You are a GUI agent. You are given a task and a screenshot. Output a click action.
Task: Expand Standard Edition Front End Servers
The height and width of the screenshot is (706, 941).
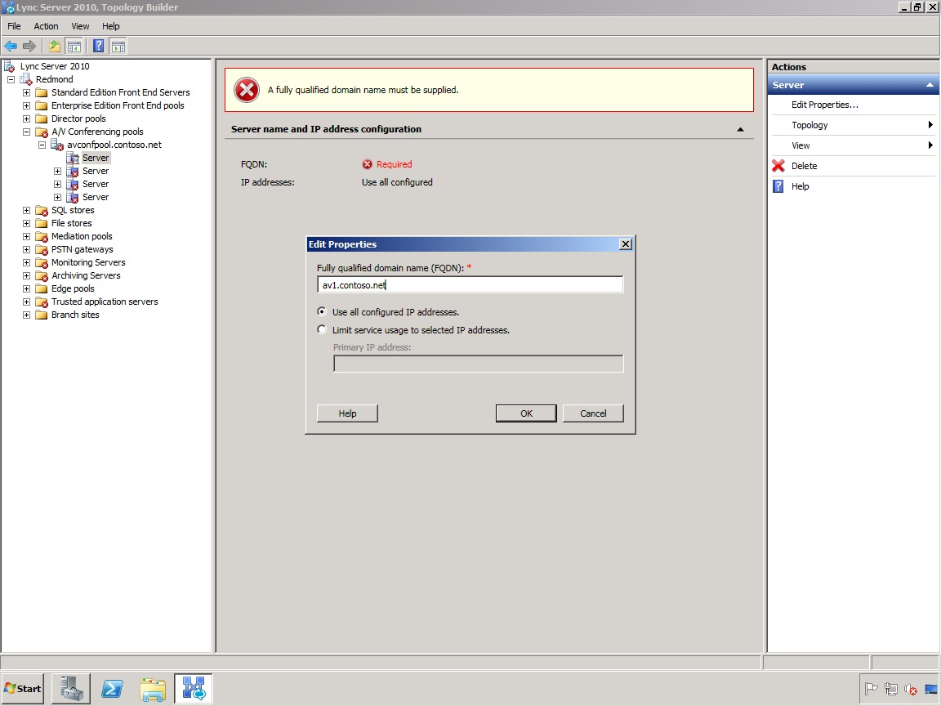pos(26,92)
